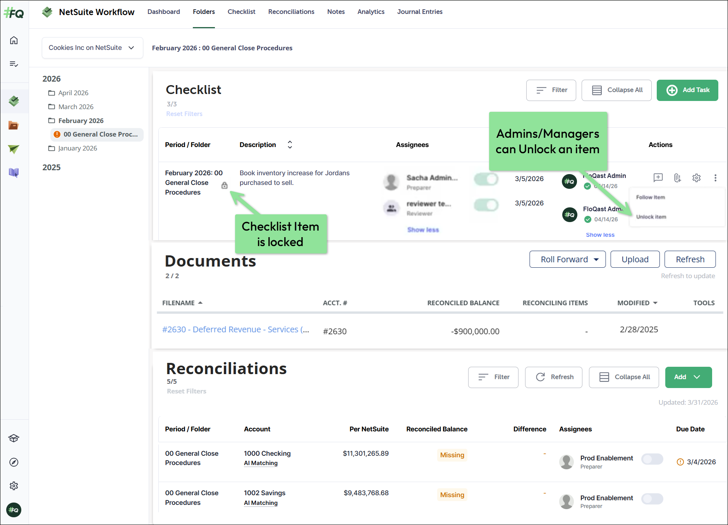The height and width of the screenshot is (525, 728).
Task: Open the task list icon in sidebar
Action: pyautogui.click(x=14, y=64)
